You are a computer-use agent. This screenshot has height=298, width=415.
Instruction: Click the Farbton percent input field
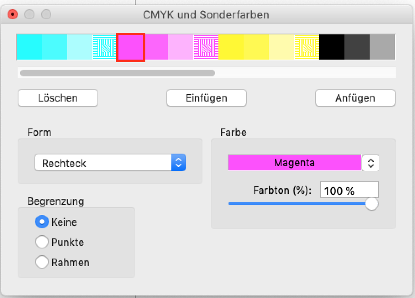(349, 190)
